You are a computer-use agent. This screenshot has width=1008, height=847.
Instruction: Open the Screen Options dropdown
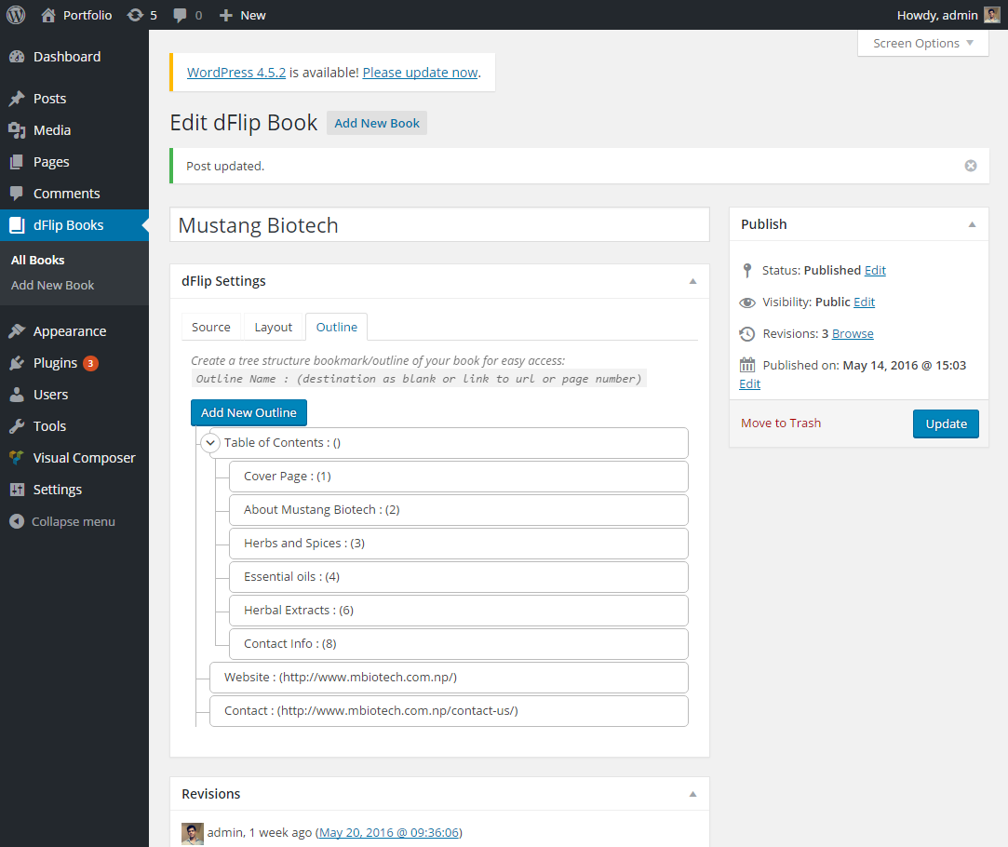[x=922, y=43]
